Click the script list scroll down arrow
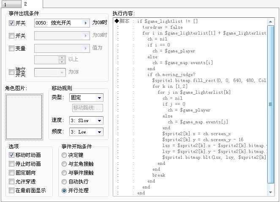 [x=271, y=192]
